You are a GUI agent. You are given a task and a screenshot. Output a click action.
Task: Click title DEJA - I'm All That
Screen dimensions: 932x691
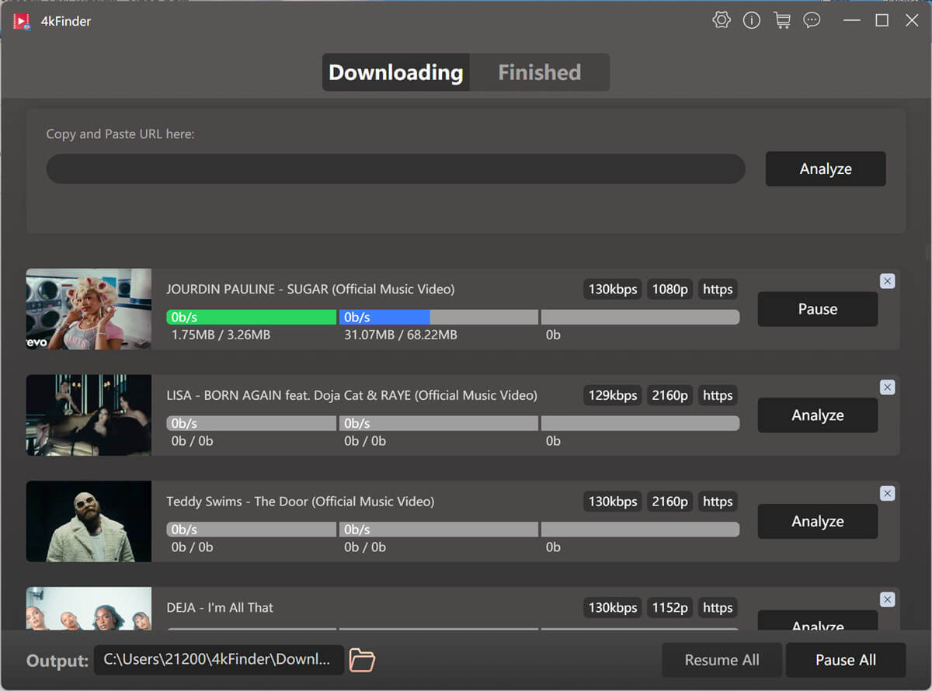coord(220,608)
